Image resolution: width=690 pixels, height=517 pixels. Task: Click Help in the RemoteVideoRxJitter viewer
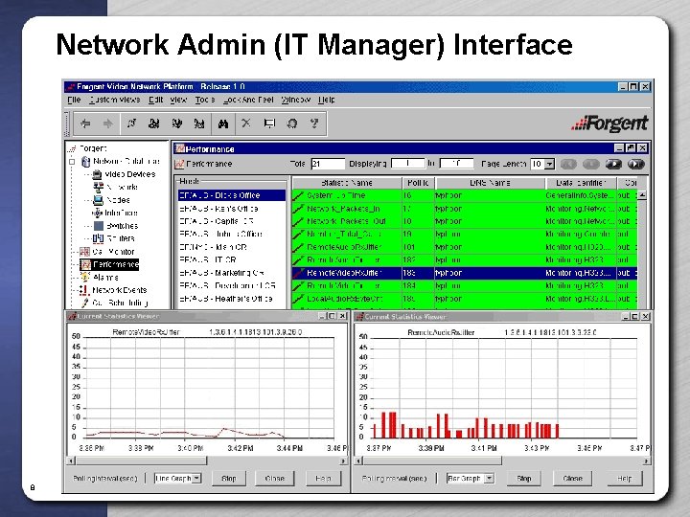[x=323, y=479]
